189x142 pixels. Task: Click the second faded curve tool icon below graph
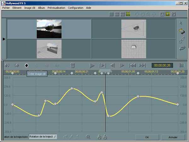tap(71, 137)
